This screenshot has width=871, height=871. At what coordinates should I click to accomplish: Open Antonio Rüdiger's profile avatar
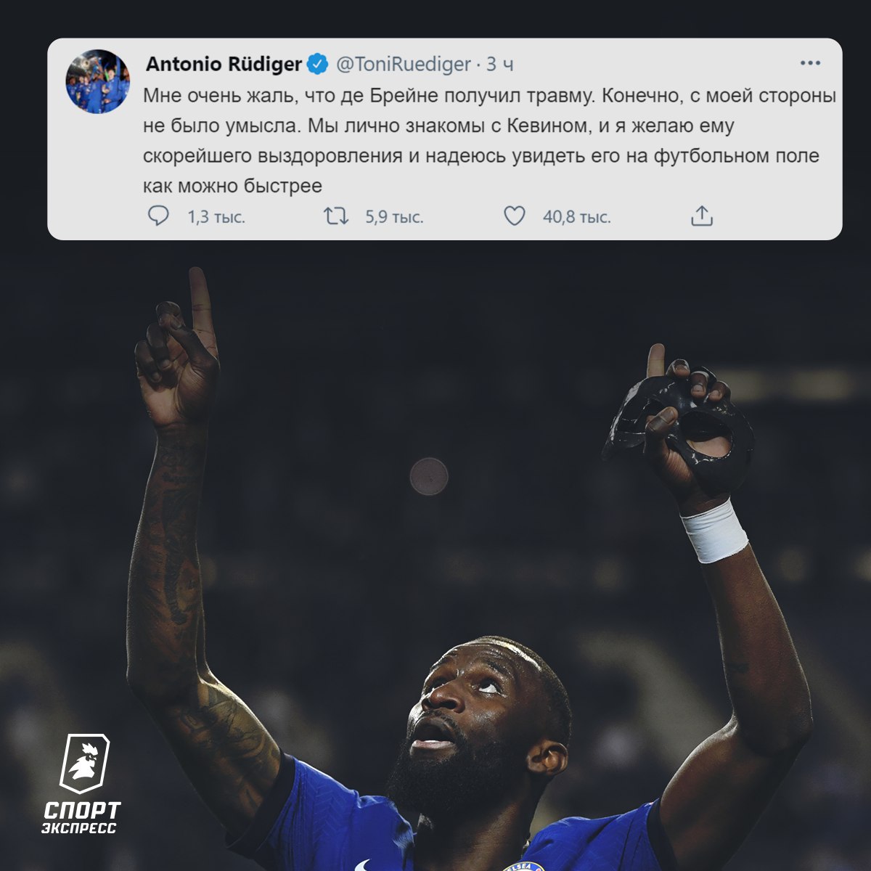point(98,81)
